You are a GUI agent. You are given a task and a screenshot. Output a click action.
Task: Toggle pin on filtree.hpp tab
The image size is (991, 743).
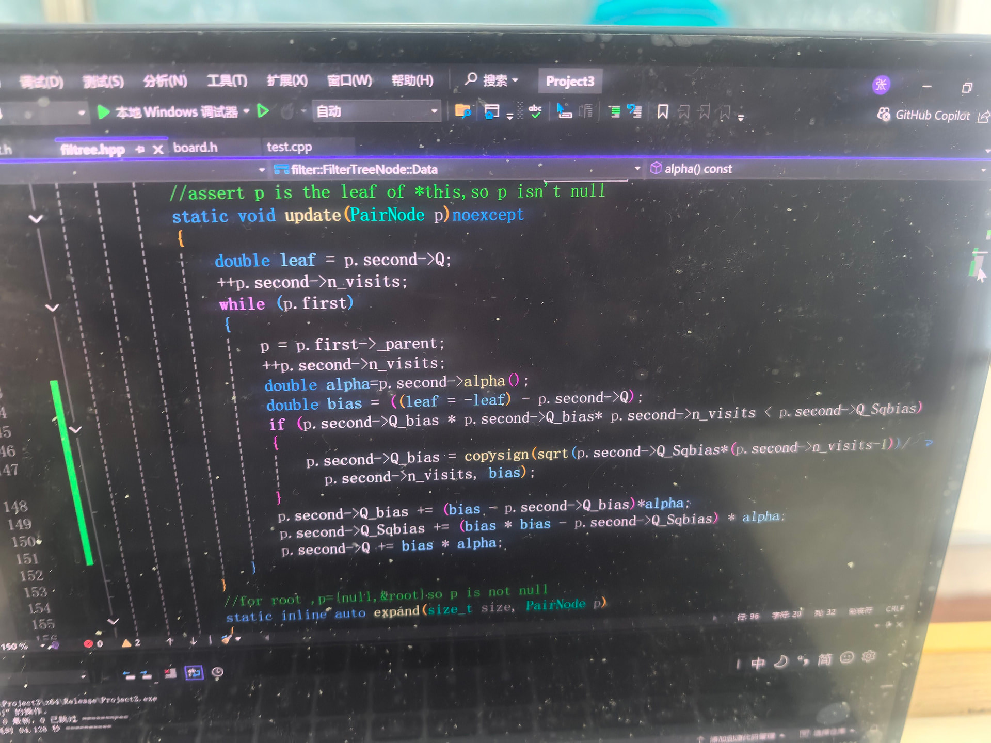point(140,150)
